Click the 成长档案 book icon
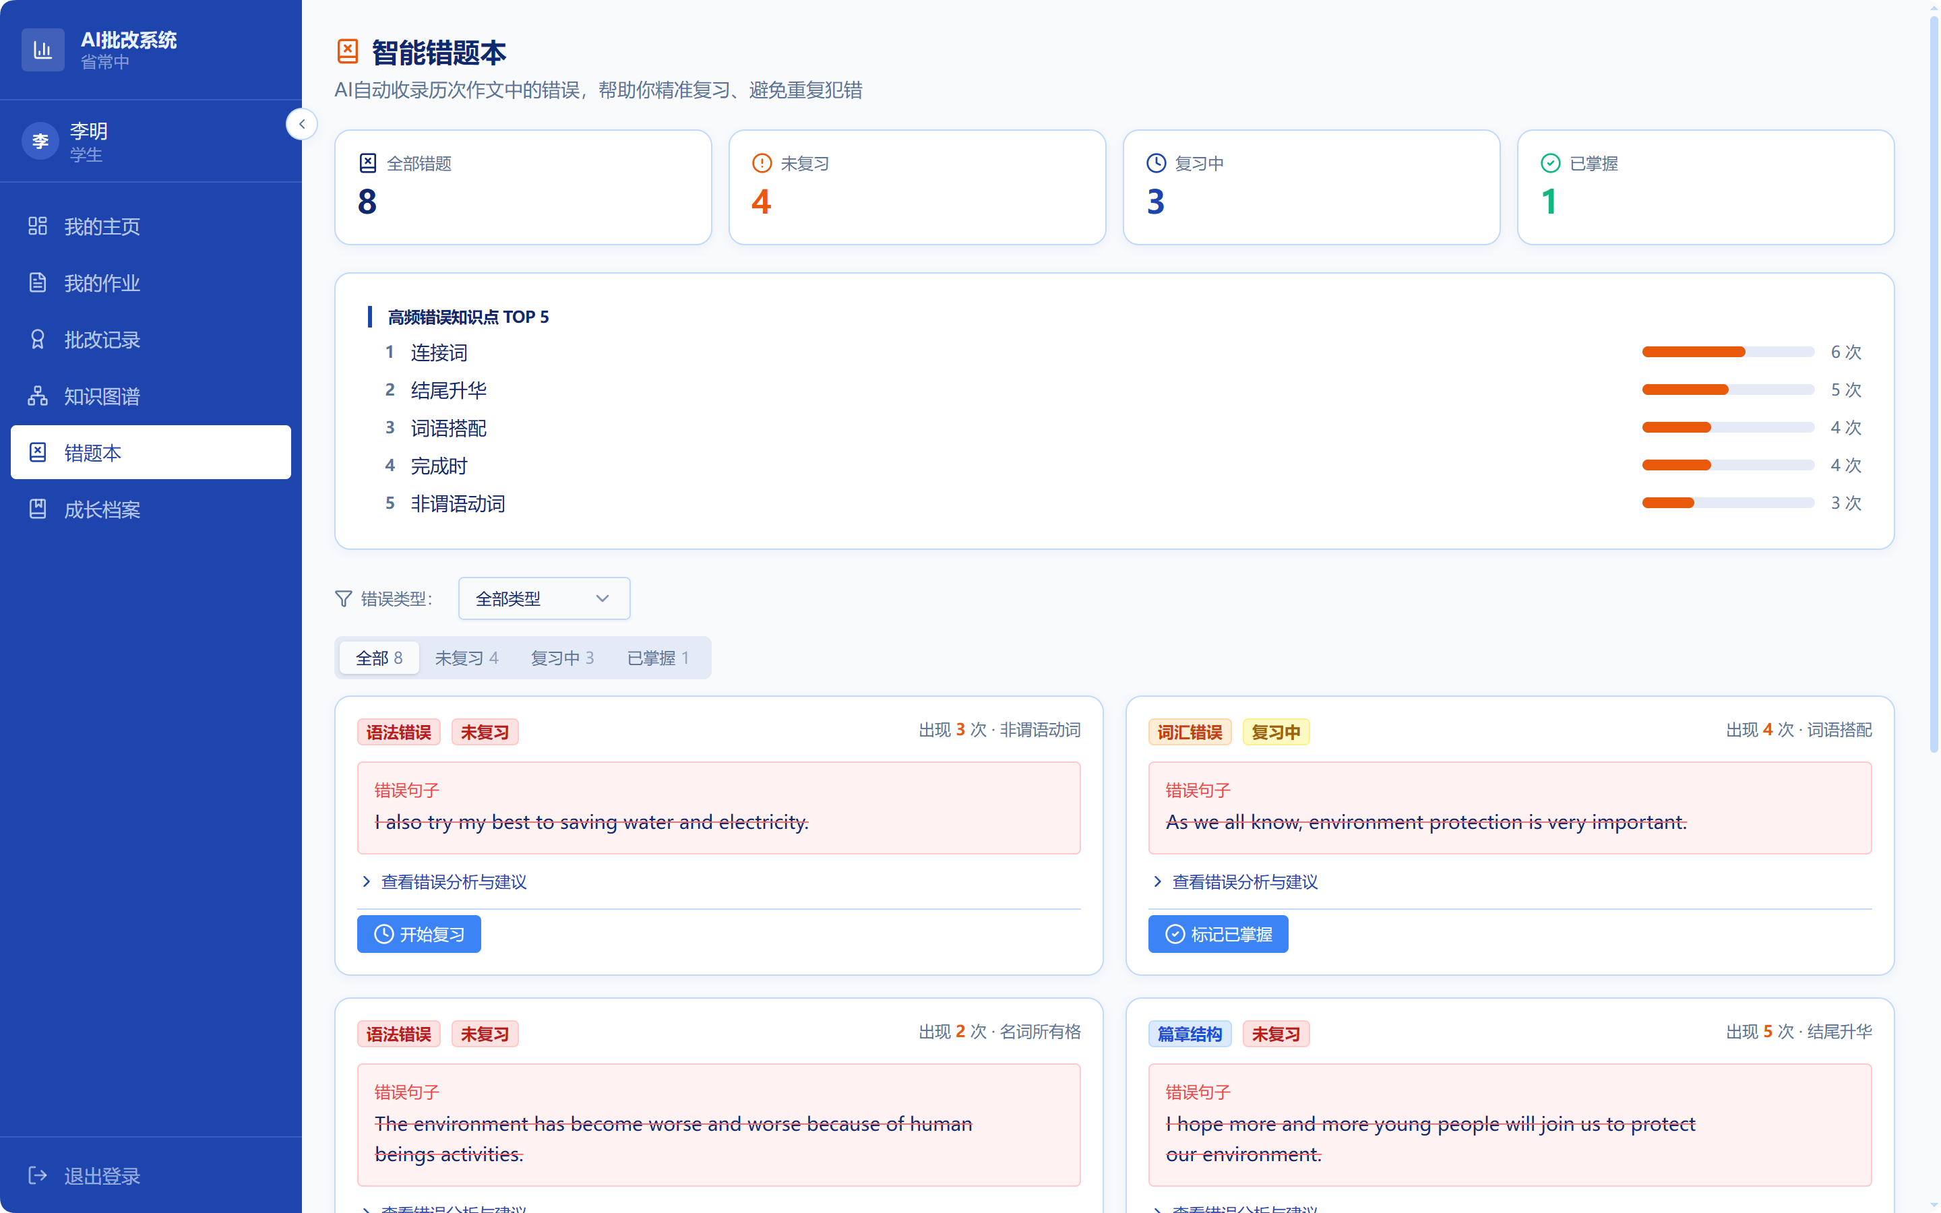The width and height of the screenshot is (1941, 1213). pos(38,509)
